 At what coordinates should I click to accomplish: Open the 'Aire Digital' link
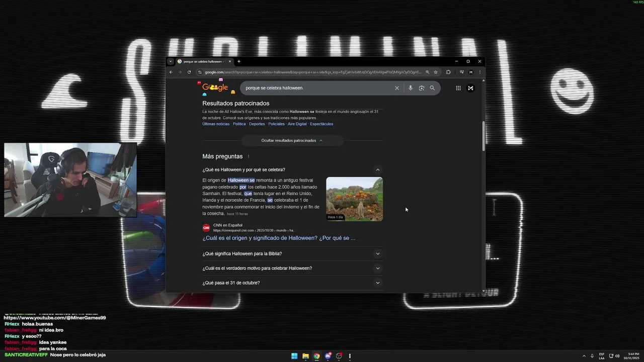click(297, 124)
